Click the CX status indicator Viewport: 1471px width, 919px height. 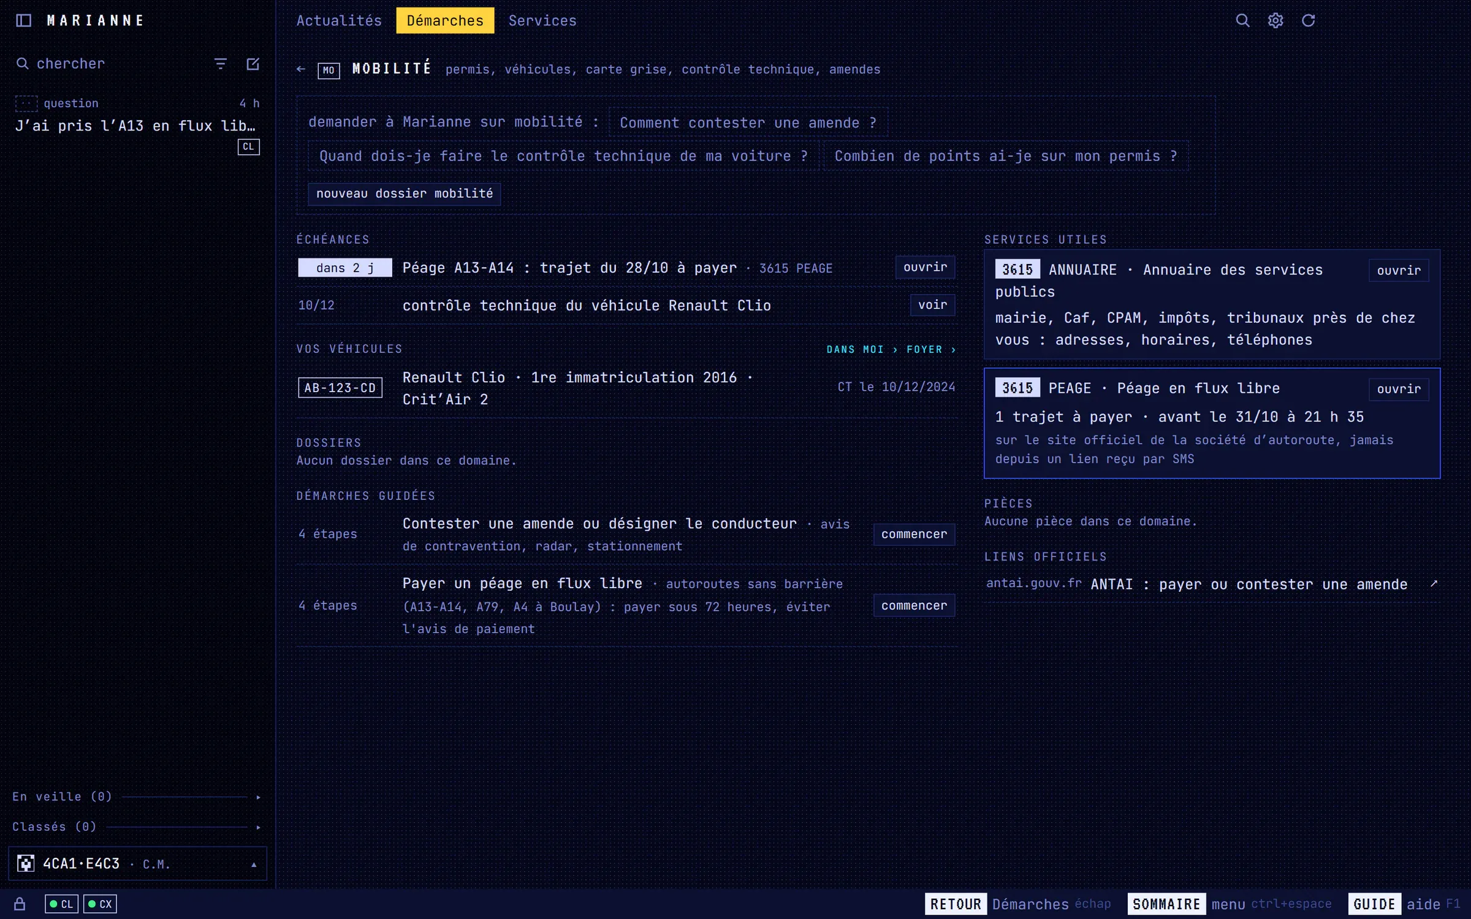pyautogui.click(x=100, y=904)
